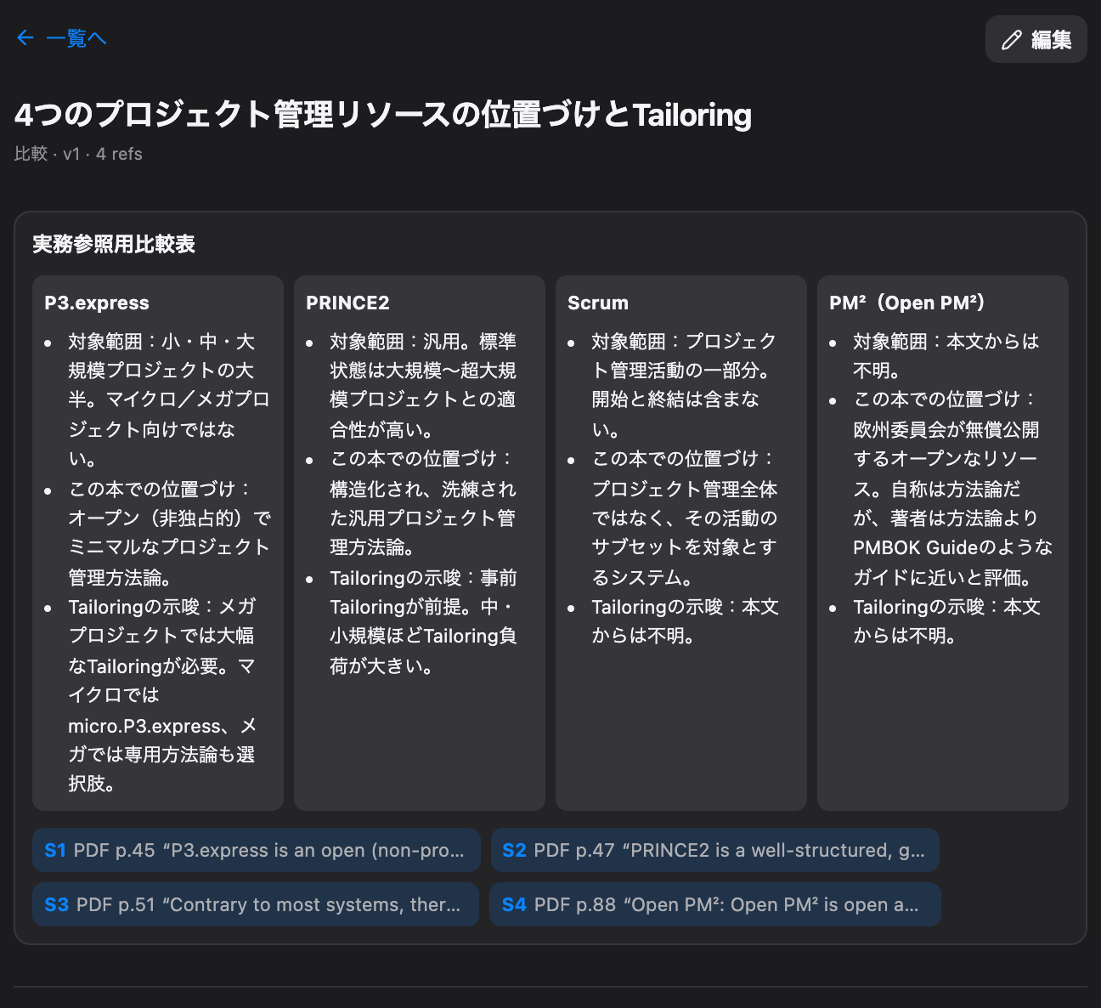Select the Scrum card heading

(x=598, y=303)
